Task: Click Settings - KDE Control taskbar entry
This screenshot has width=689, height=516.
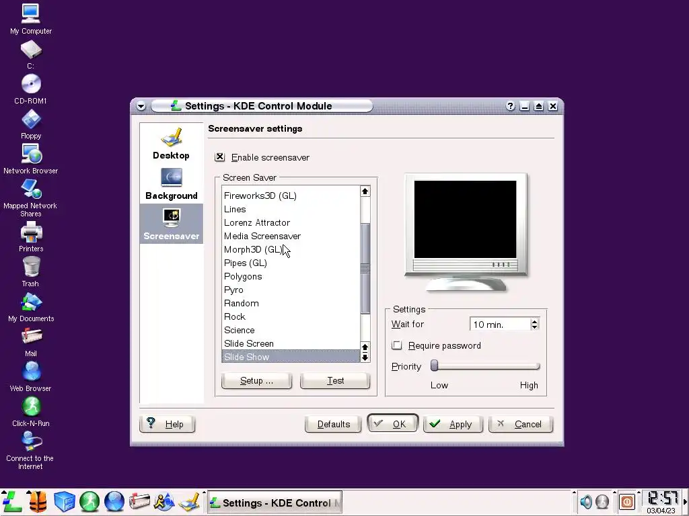Action: click(x=275, y=503)
